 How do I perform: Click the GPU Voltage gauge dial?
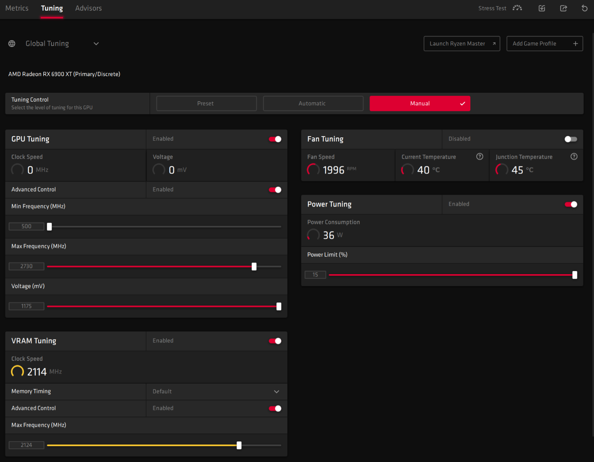pyautogui.click(x=159, y=170)
